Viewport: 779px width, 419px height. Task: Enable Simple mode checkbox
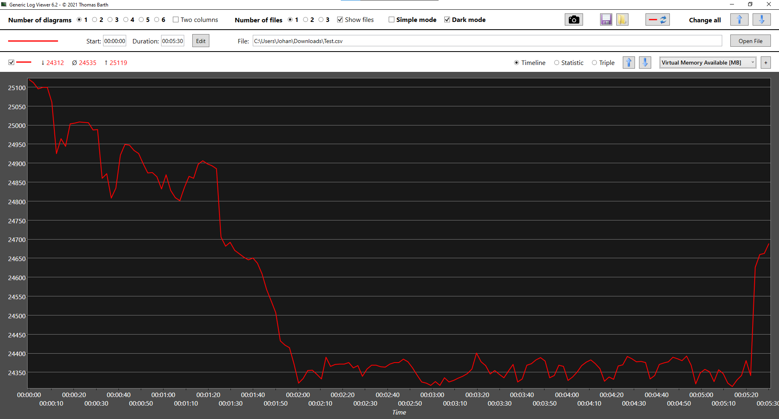click(x=392, y=19)
